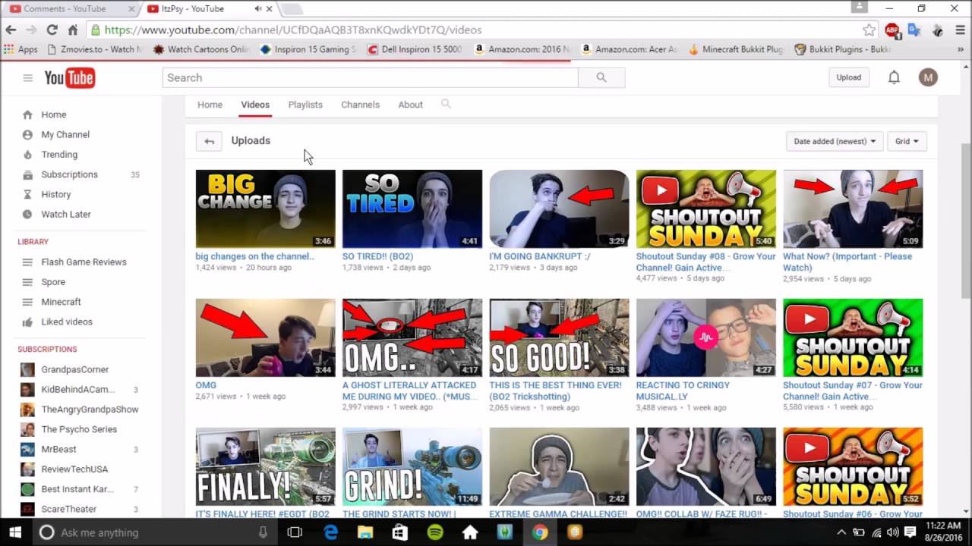
Task: Open the Date added (newest) sort dropdown
Action: click(x=835, y=141)
